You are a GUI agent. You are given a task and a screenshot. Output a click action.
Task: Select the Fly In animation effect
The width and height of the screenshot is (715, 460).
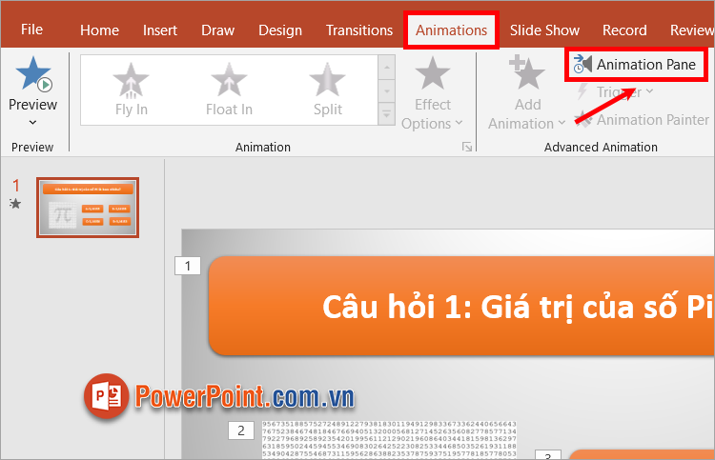click(x=131, y=90)
